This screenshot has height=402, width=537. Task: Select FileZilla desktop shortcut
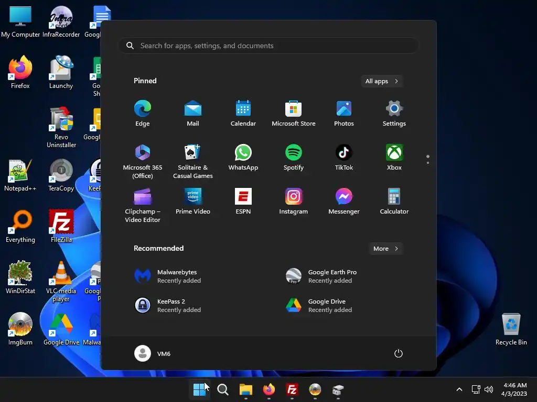point(61,226)
